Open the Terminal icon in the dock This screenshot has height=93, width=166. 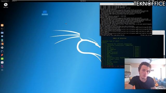pyautogui.click(x=2, y=29)
